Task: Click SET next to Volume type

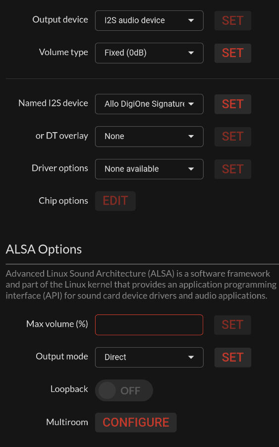Action: [x=232, y=53]
